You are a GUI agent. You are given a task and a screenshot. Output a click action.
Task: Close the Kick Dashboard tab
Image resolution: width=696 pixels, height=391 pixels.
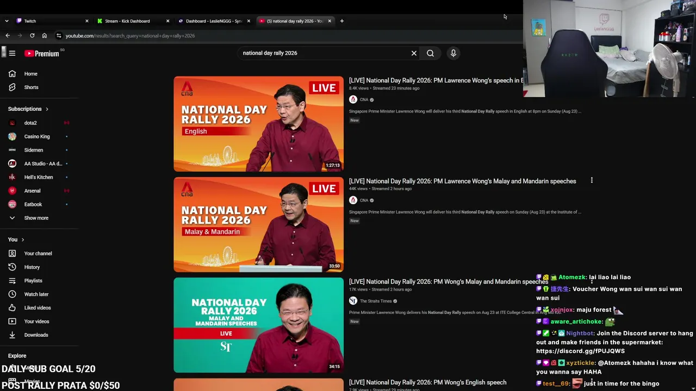167,21
